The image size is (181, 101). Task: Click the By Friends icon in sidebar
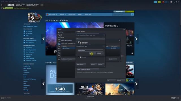(x=24, y=31)
